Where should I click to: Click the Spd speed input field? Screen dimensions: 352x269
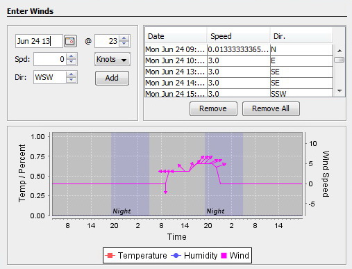point(50,59)
